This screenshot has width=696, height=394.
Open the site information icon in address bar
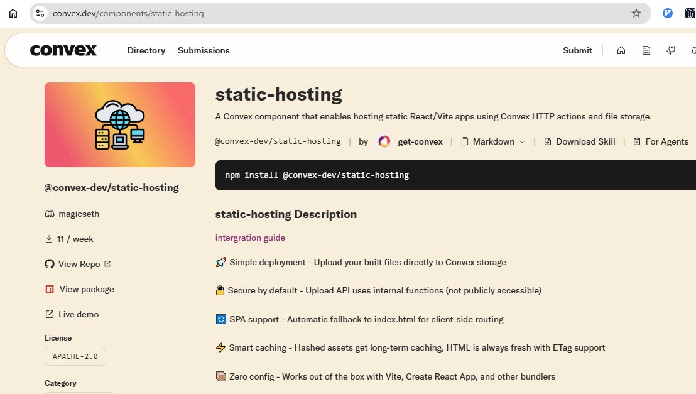tap(40, 13)
